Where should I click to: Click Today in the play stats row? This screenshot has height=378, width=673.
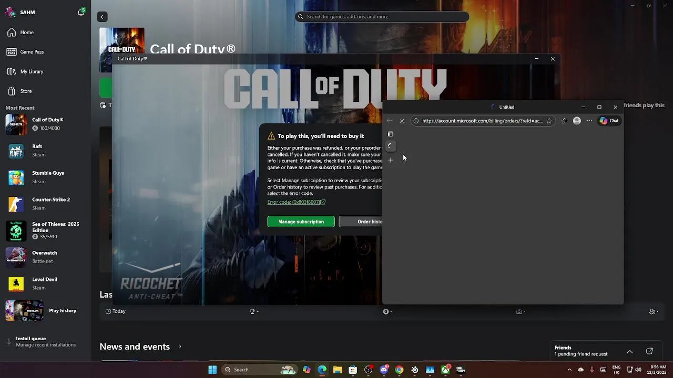pyautogui.click(x=116, y=311)
